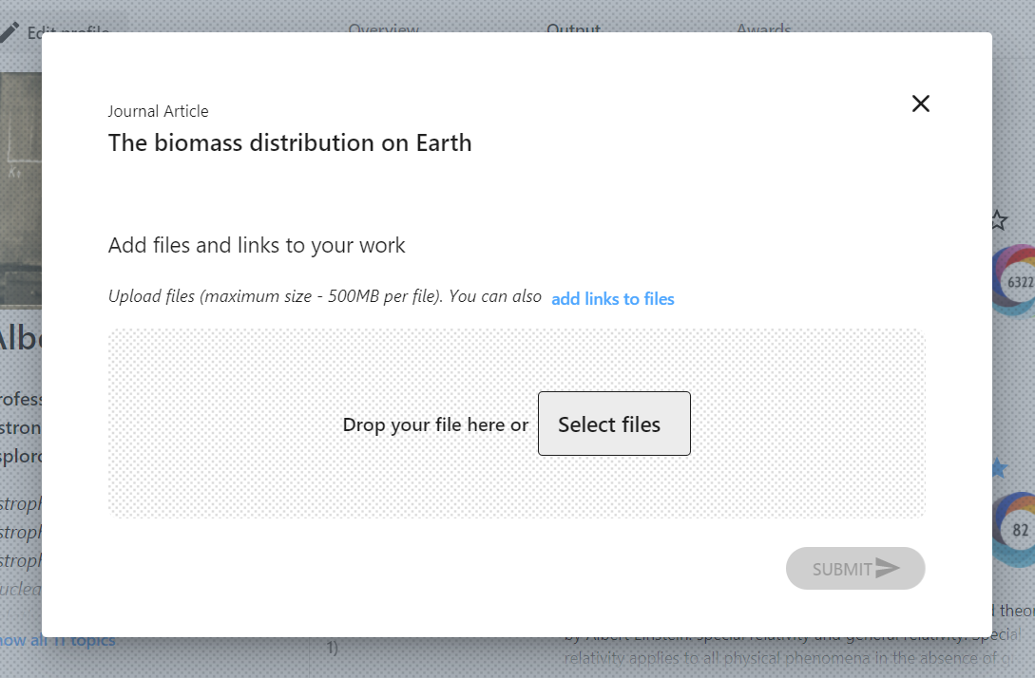Click the profile photo behind the dialog

pyautogui.click(x=19, y=190)
